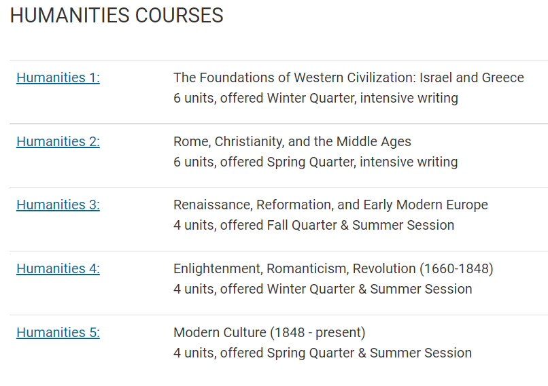Click the Rome, Christianity, and Middle Ages title
This screenshot has height=386, width=548.
[292, 141]
